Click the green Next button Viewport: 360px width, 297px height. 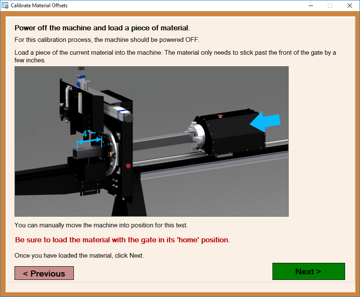[308, 271]
